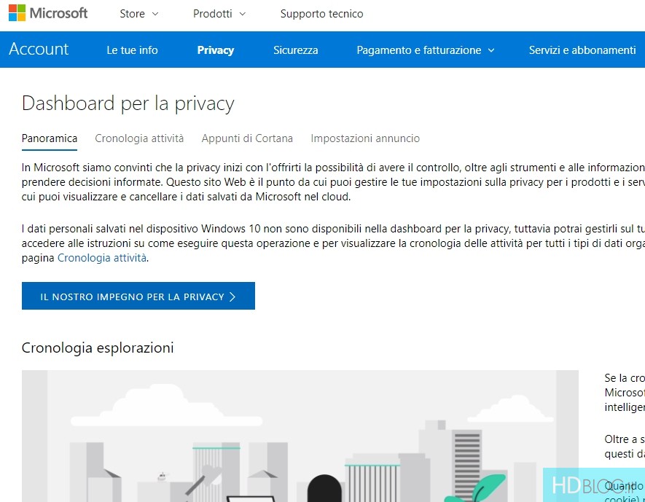Click the Account heading link
The width and height of the screenshot is (645, 502).
[x=39, y=50]
